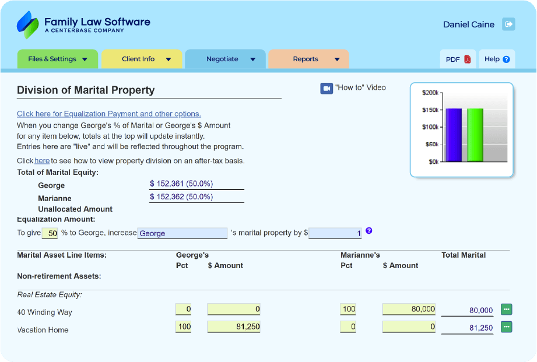Edit Marianne's $ Amount for 40 Winding Way
The image size is (537, 362).
409,310
